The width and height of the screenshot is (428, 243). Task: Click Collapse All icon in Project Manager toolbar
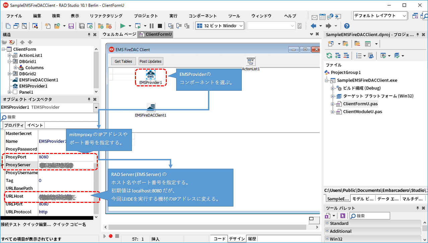pyautogui.click(x=346, y=56)
